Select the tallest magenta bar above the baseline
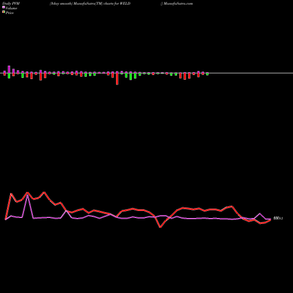Viewport: 293px width, 293px height. 9,69
